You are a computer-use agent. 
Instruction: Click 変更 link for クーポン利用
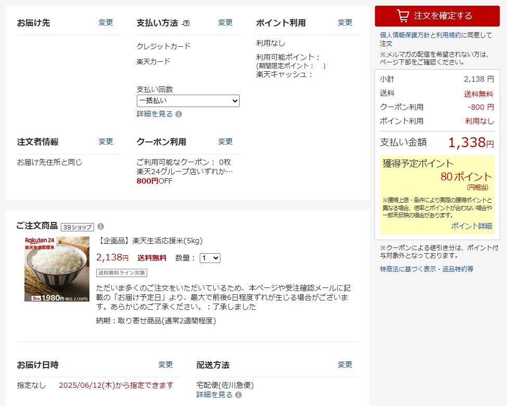[225, 141]
